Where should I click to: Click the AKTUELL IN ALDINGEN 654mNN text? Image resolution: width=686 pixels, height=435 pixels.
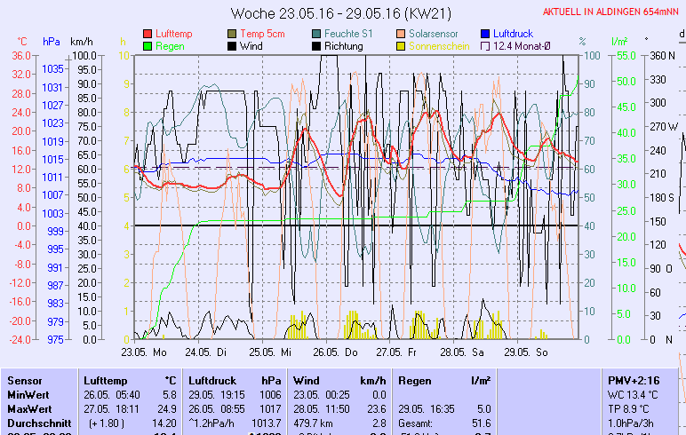coord(611,12)
